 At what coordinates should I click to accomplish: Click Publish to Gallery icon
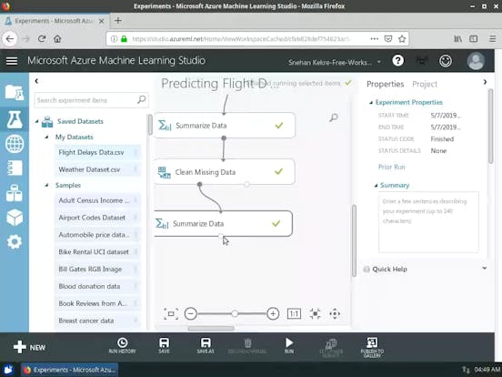[372, 347]
